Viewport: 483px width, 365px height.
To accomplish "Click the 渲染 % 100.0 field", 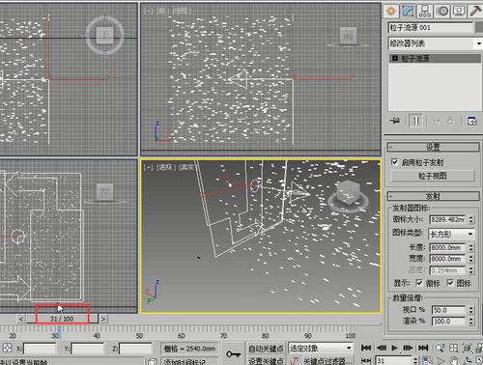I will pos(448,322).
